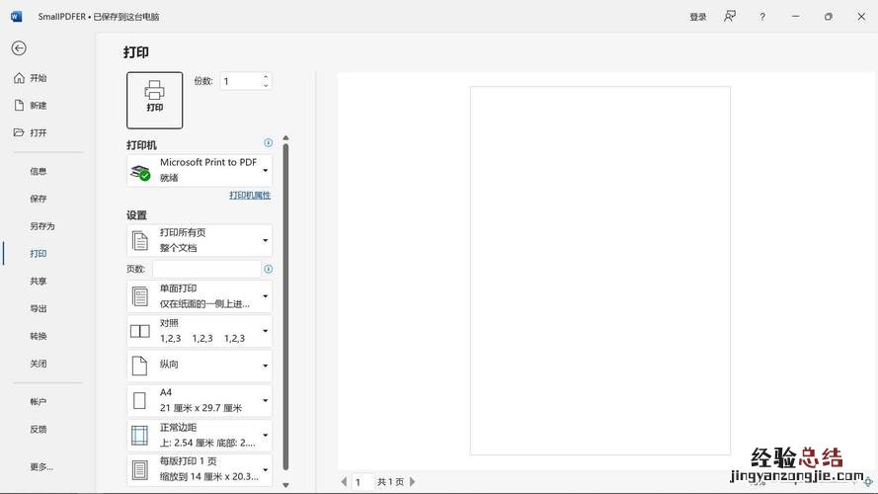Open 打印机属性 printer properties link
The image size is (878, 494).
coord(250,195)
